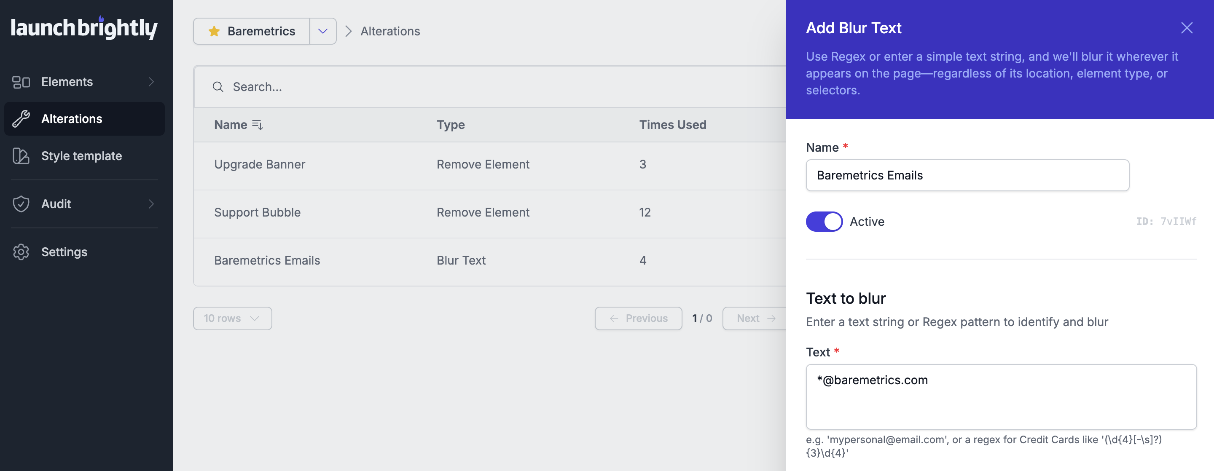Click the Name input with Baremetrics Emails
This screenshot has width=1214, height=471.
967,175
